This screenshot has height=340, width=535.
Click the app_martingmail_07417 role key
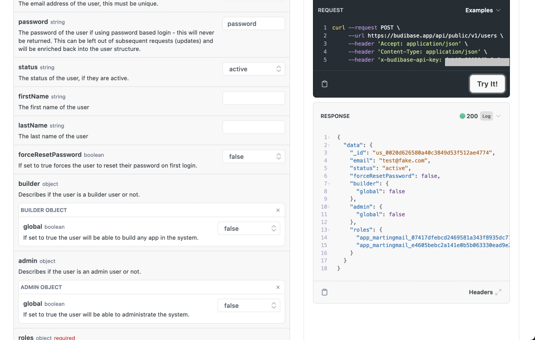point(432,238)
